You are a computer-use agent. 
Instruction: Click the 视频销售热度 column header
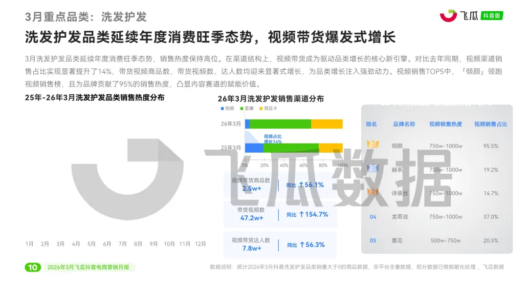pyautogui.click(x=445, y=124)
